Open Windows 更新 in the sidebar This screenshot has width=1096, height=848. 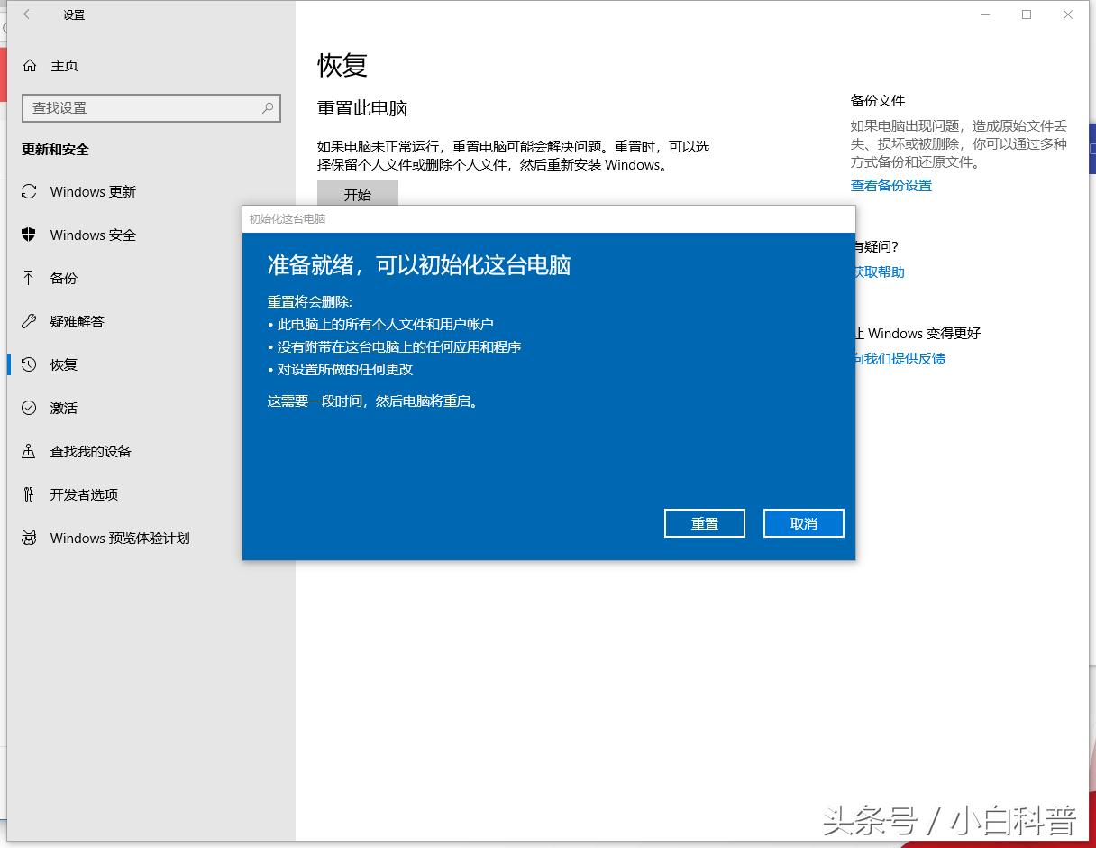click(94, 191)
